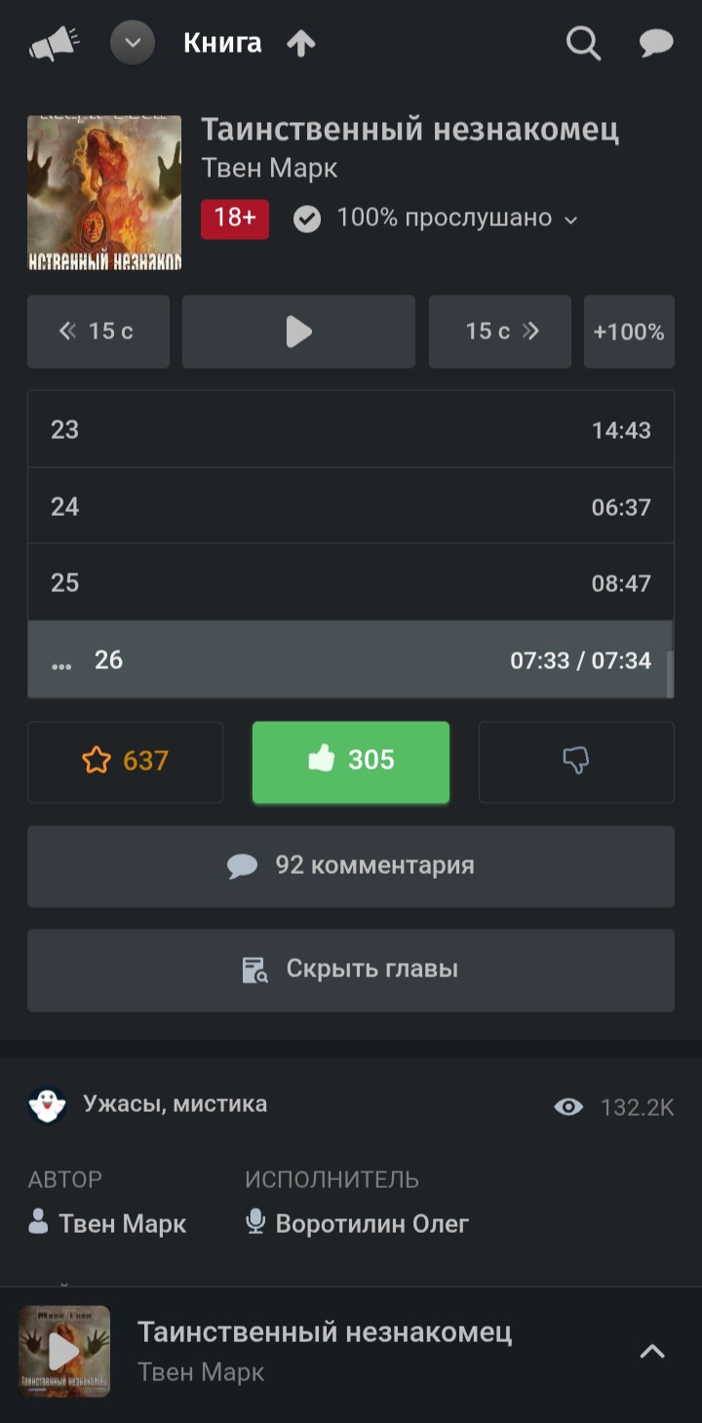Toggle the favorites star with 637
Screen dimensions: 702x1423
(x=125, y=762)
